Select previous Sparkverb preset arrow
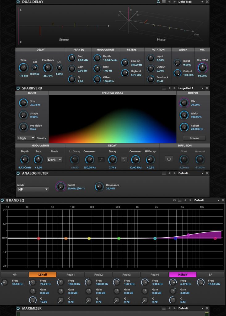Screen dimensions: 226x316 pos(169,88)
